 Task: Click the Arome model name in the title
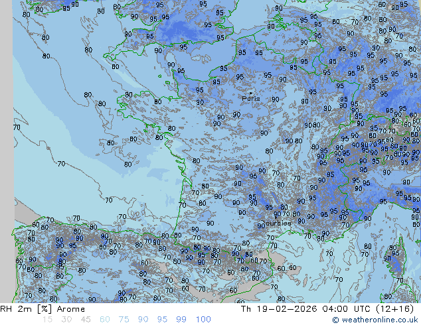click(70, 309)
